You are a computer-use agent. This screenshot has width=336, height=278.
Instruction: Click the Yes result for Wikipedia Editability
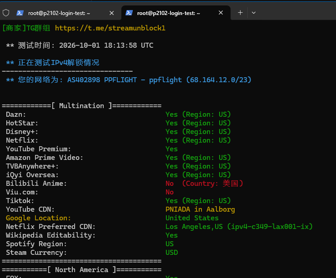[172, 235]
